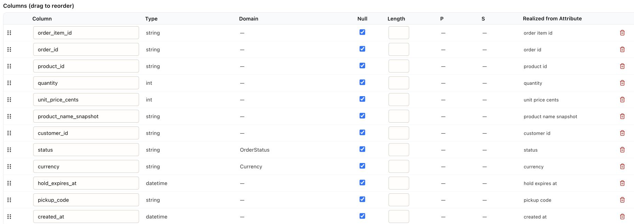Screen dimensions: 634x224
Task: Delete the pickup_code column row
Action: 622,200
